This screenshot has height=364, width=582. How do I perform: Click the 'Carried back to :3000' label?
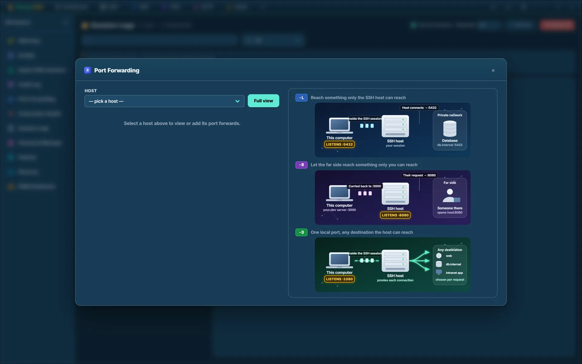[365, 186]
